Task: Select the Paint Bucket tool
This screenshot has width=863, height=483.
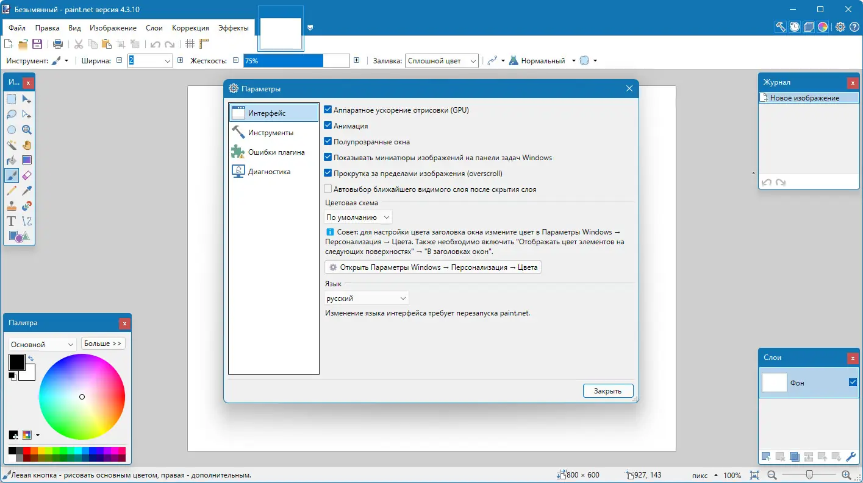Action: point(12,160)
